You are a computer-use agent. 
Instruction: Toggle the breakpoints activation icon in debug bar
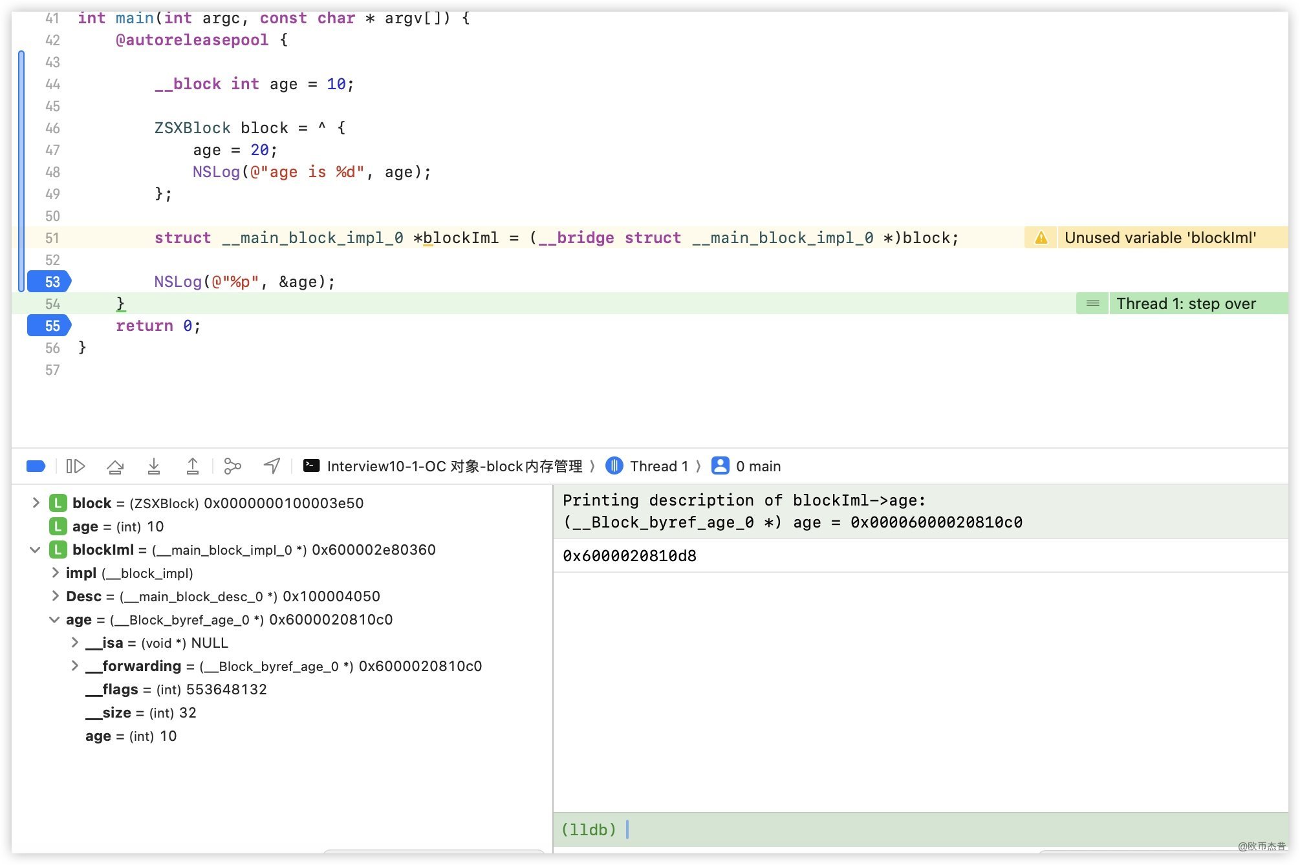click(x=36, y=466)
